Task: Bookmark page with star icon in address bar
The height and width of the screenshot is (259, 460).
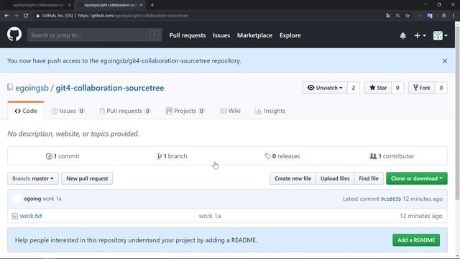Action: 408,16
